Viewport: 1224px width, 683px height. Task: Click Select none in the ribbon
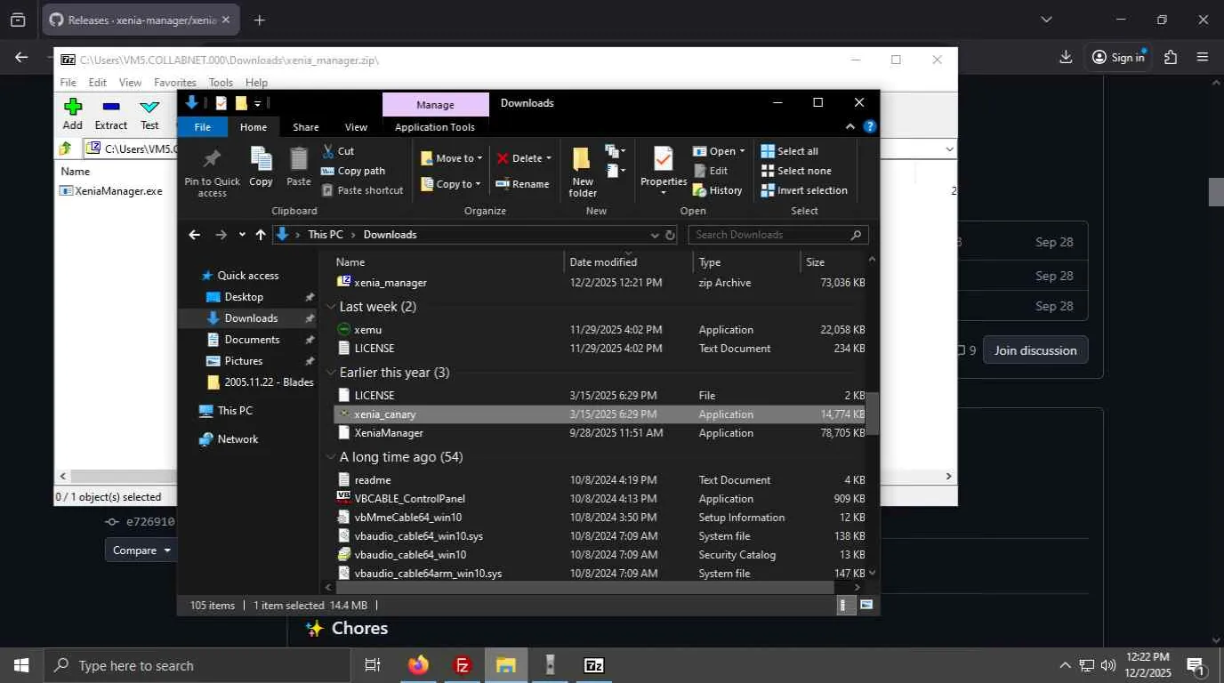click(796, 171)
